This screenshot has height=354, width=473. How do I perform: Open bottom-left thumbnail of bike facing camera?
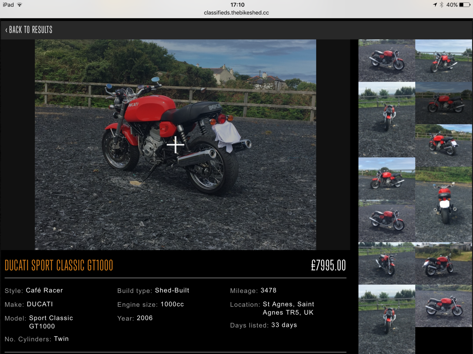(x=387, y=319)
